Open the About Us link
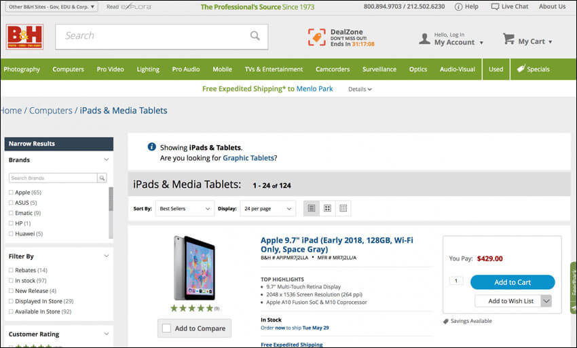This screenshot has width=577, height=348. [552, 7]
